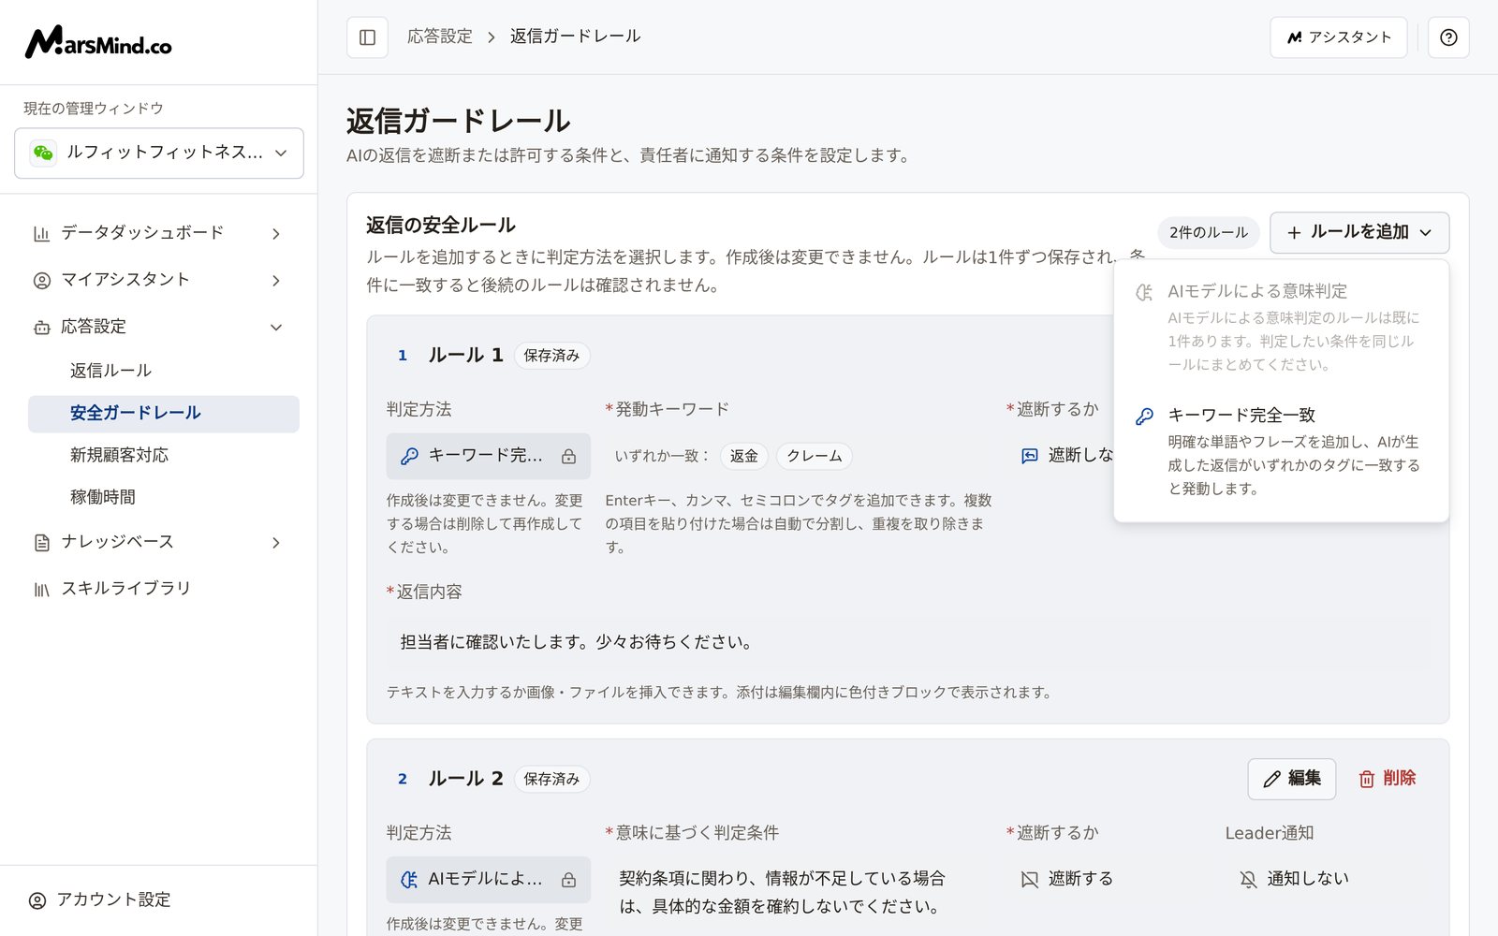This screenshot has height=936, width=1498.
Task: Expand ナレッジベース menu chevron
Action: (276, 542)
